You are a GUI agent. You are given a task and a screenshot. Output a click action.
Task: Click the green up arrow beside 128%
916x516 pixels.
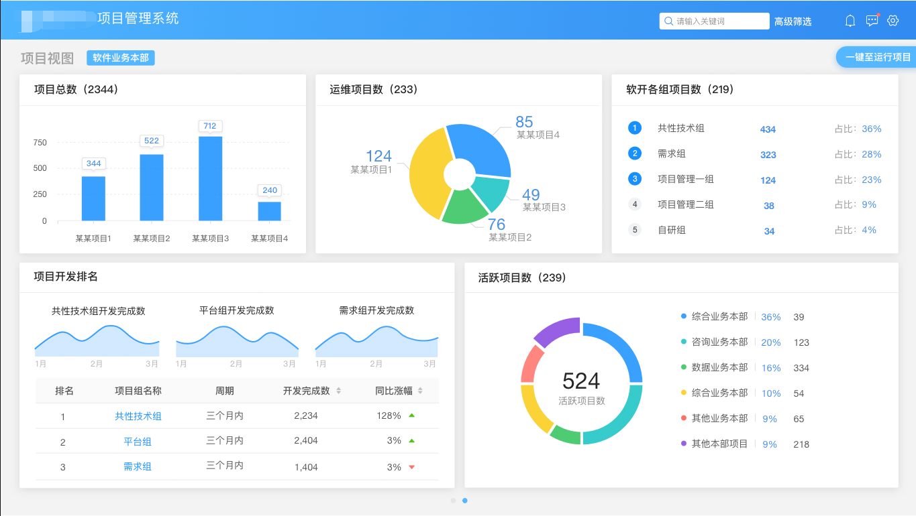click(x=411, y=415)
